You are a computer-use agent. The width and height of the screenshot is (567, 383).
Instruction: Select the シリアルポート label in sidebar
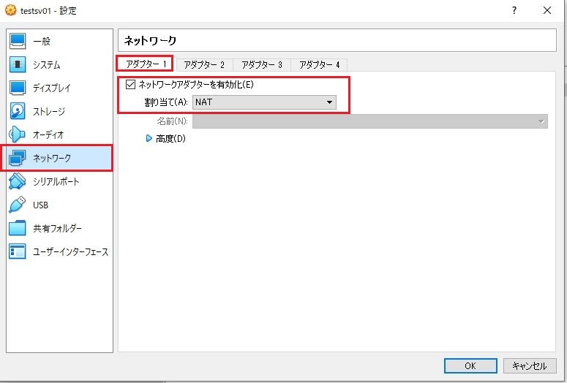click(56, 181)
